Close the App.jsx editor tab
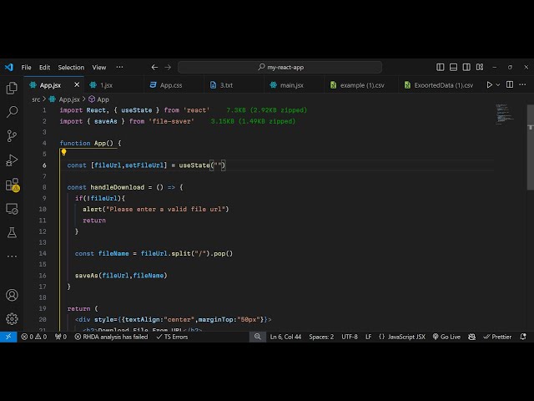Viewport: 534px width, 401px height. 77,84
